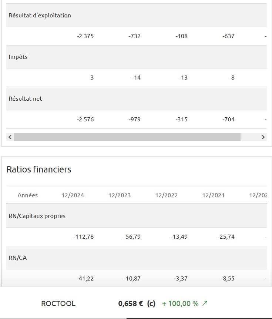Click the Résultat net row label

pyautogui.click(x=26, y=99)
